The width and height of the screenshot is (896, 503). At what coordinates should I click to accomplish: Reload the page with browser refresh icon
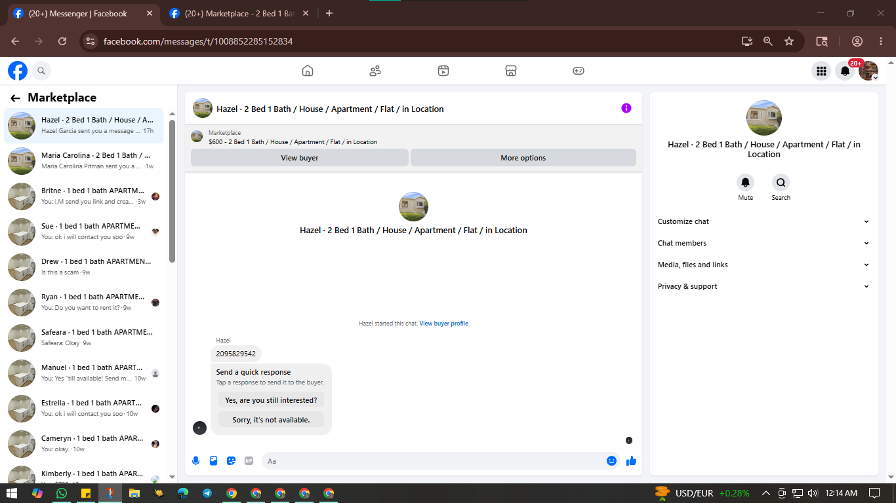(62, 41)
